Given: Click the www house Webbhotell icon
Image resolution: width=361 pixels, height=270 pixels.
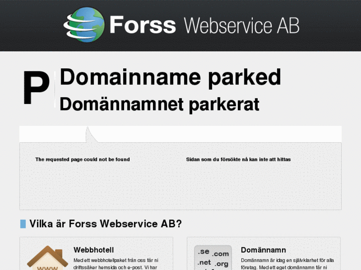Looking at the screenshot, I should tap(48, 258).
